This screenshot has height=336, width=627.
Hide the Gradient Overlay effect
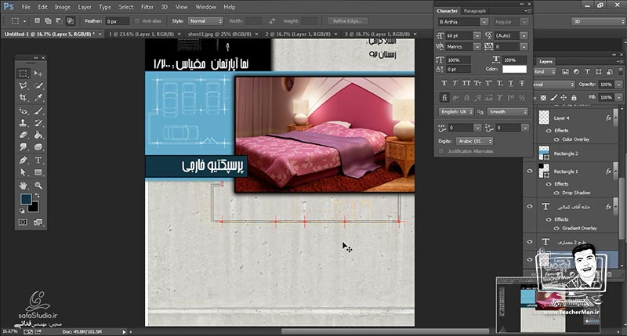click(x=556, y=228)
